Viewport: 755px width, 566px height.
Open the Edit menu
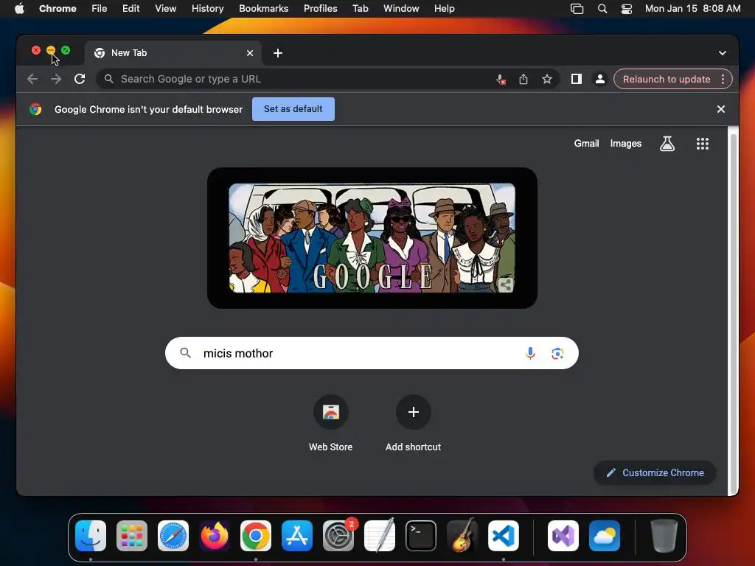pyautogui.click(x=131, y=9)
